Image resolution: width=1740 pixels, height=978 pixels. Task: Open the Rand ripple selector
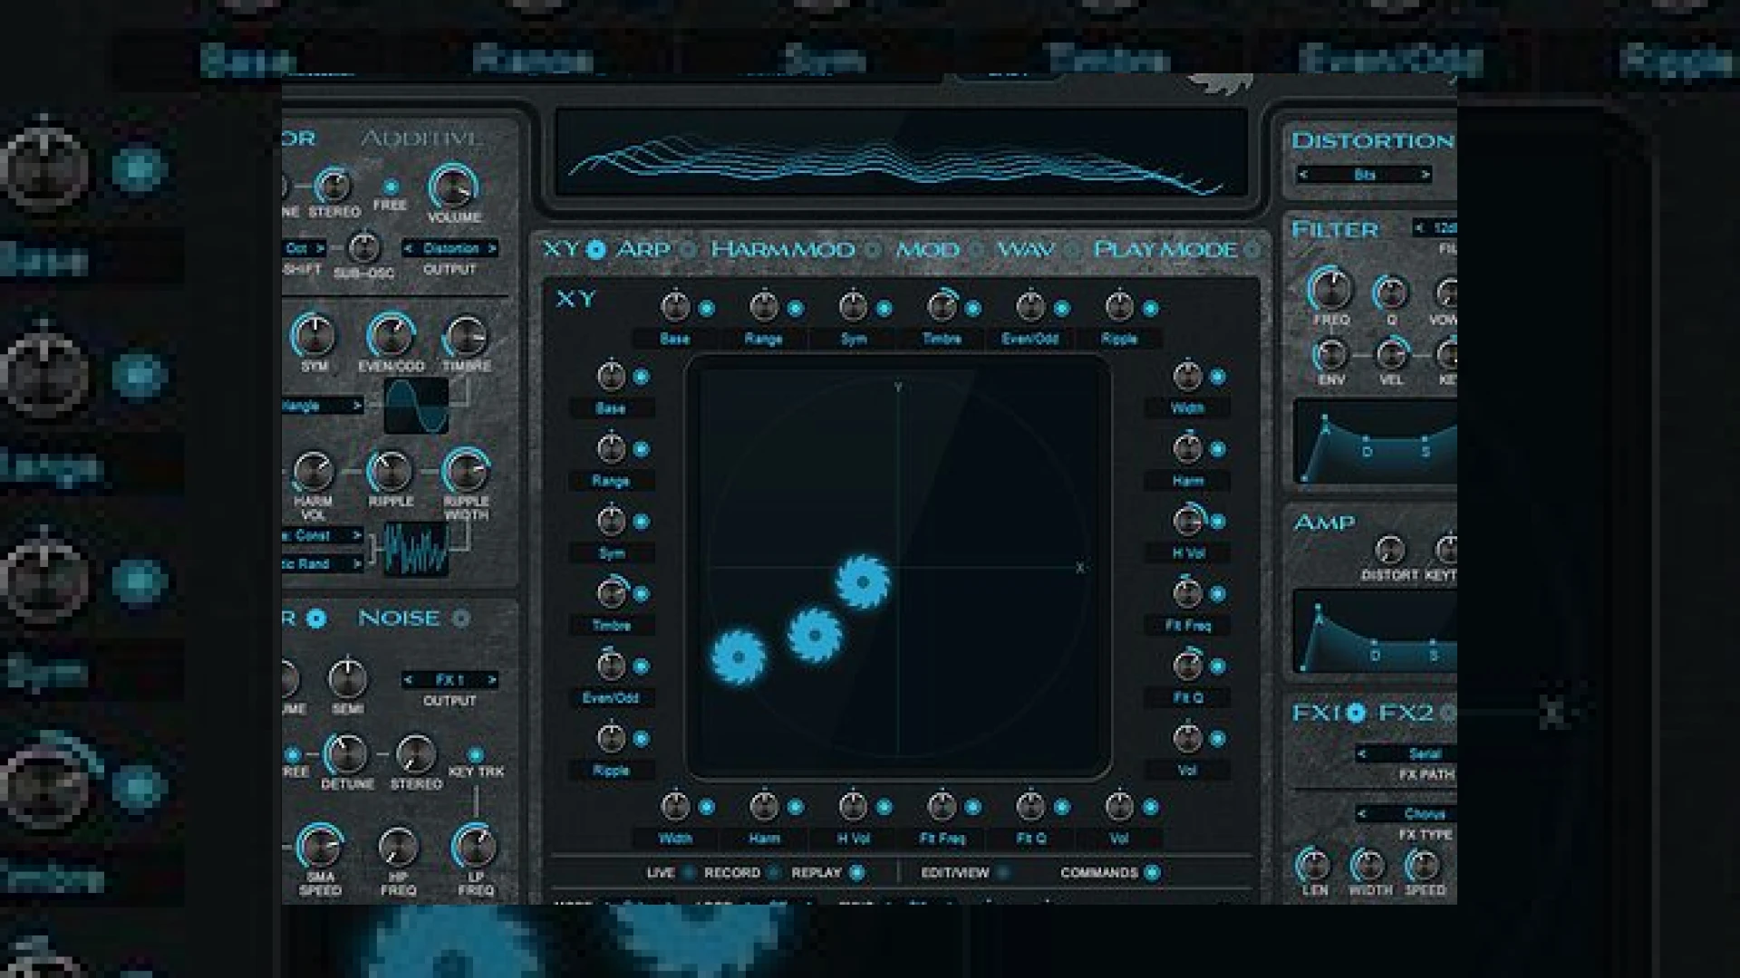[x=323, y=563]
